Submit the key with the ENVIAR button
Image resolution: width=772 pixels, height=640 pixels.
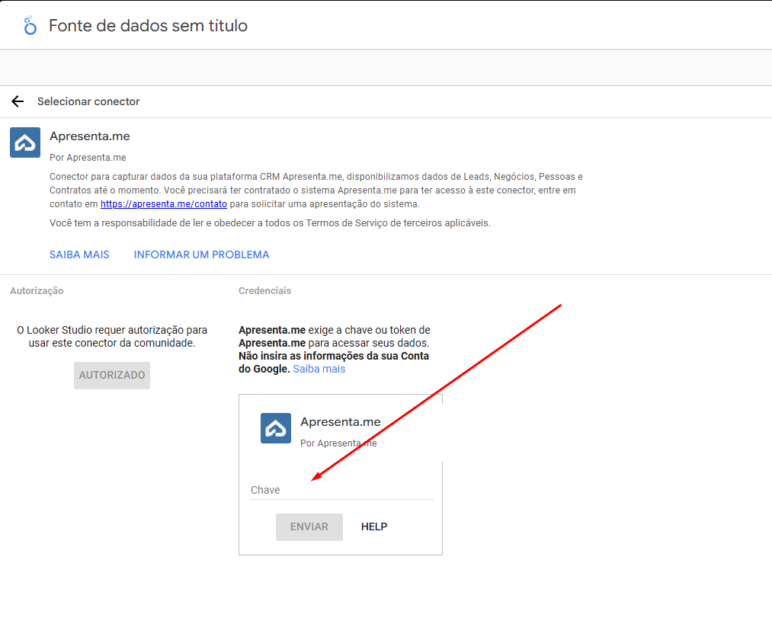pos(309,526)
